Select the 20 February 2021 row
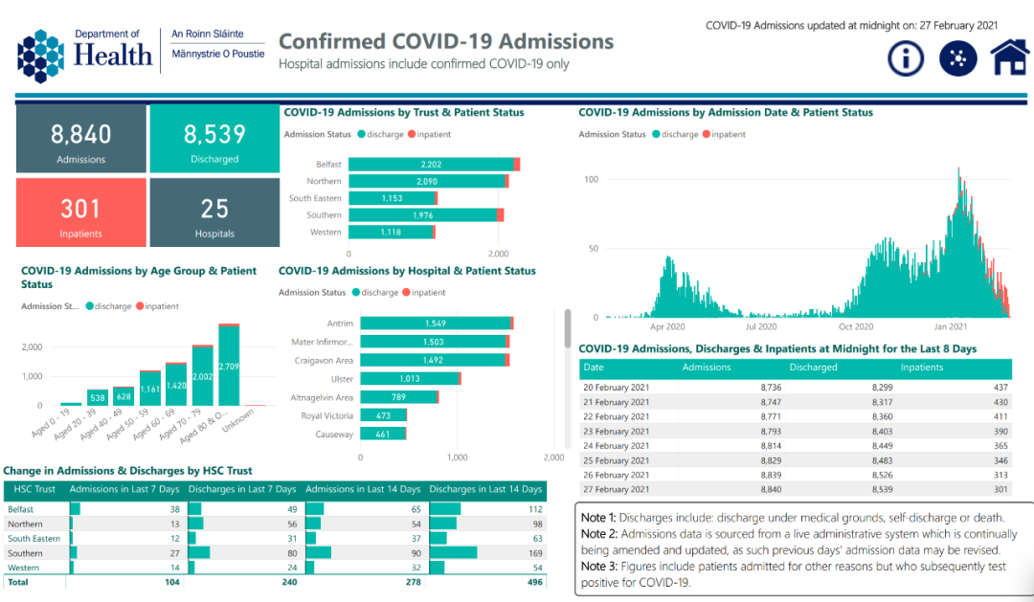This screenshot has width=1034, height=602. tap(796, 388)
